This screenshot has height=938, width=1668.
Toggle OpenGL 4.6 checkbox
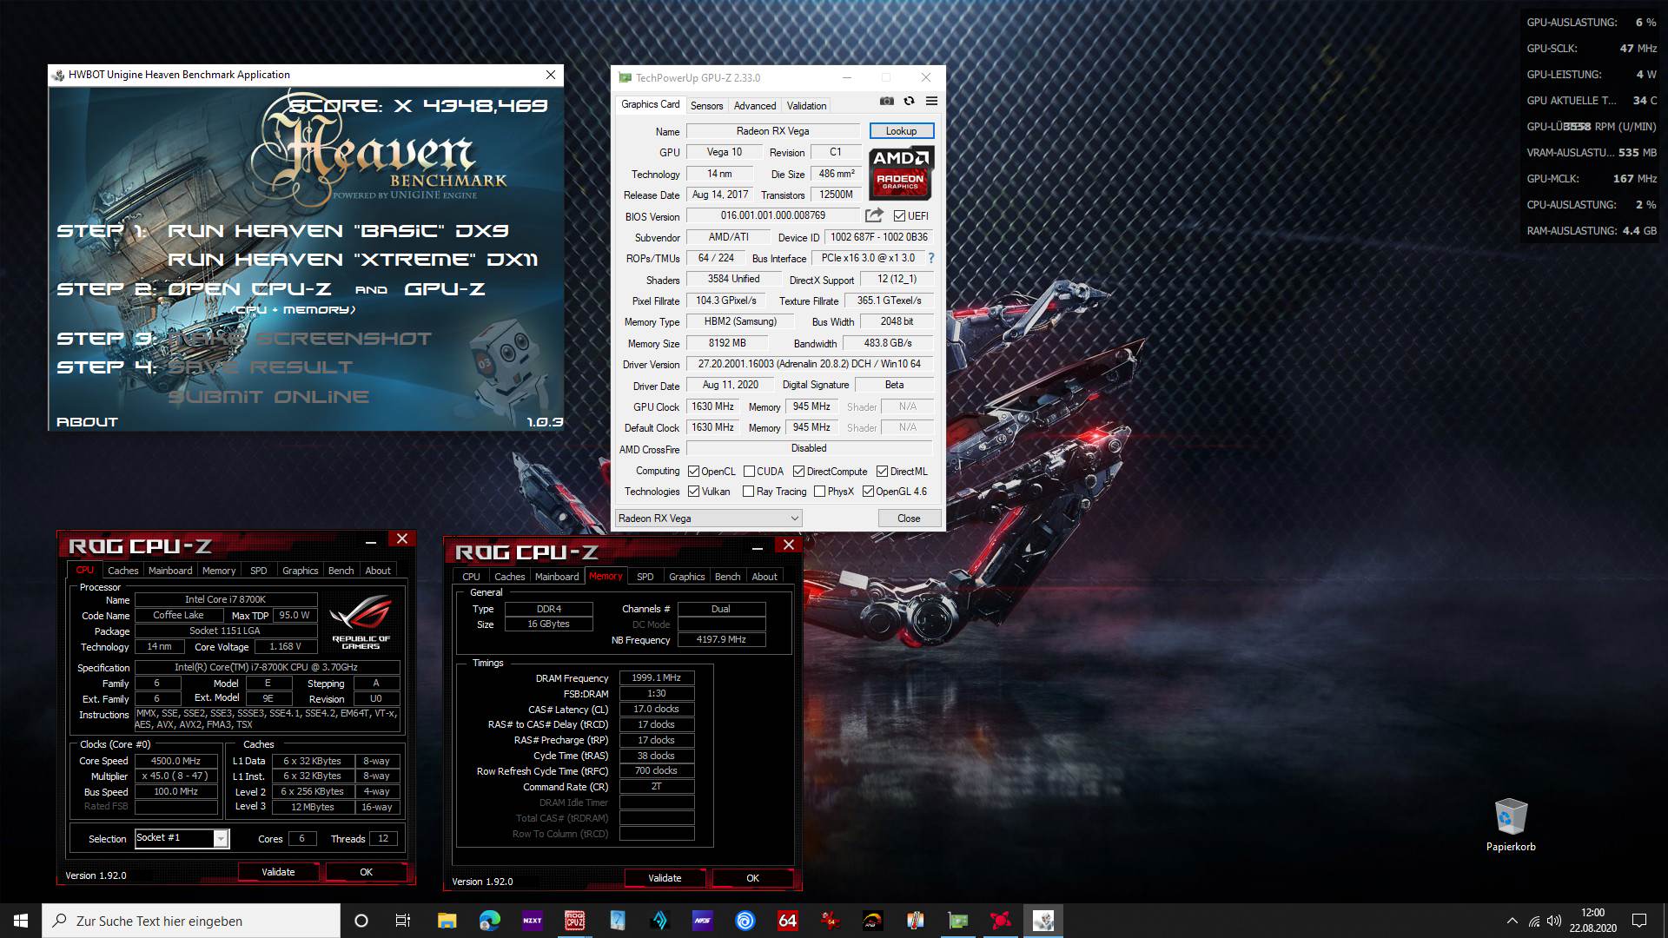(x=868, y=492)
